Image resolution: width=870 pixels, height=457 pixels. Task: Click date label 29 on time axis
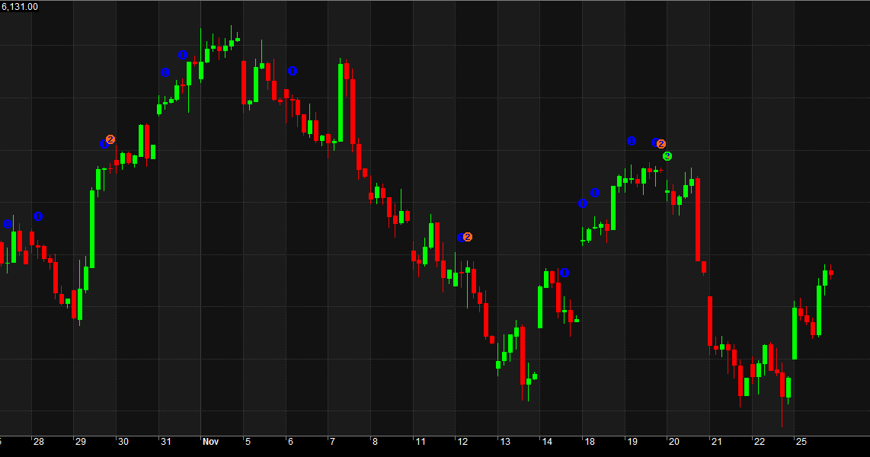pos(81,442)
